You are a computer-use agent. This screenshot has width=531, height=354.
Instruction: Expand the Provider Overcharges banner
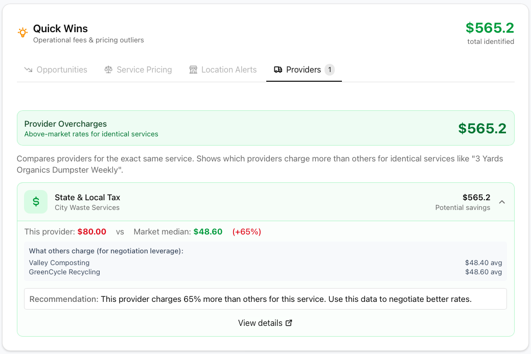click(266, 127)
